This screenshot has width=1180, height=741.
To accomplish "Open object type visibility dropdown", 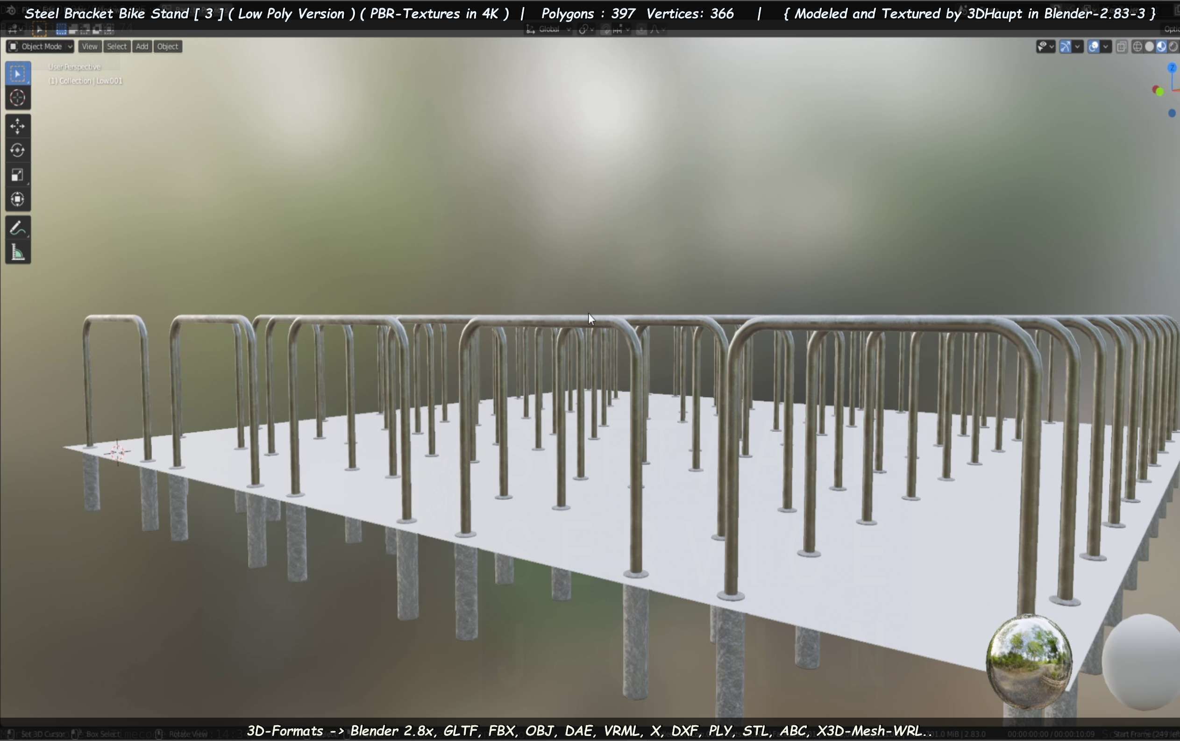I will point(1046,47).
